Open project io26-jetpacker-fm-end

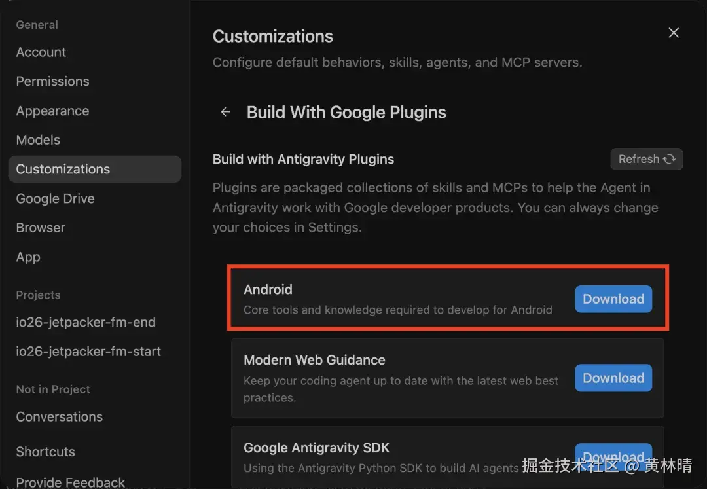click(x=86, y=322)
